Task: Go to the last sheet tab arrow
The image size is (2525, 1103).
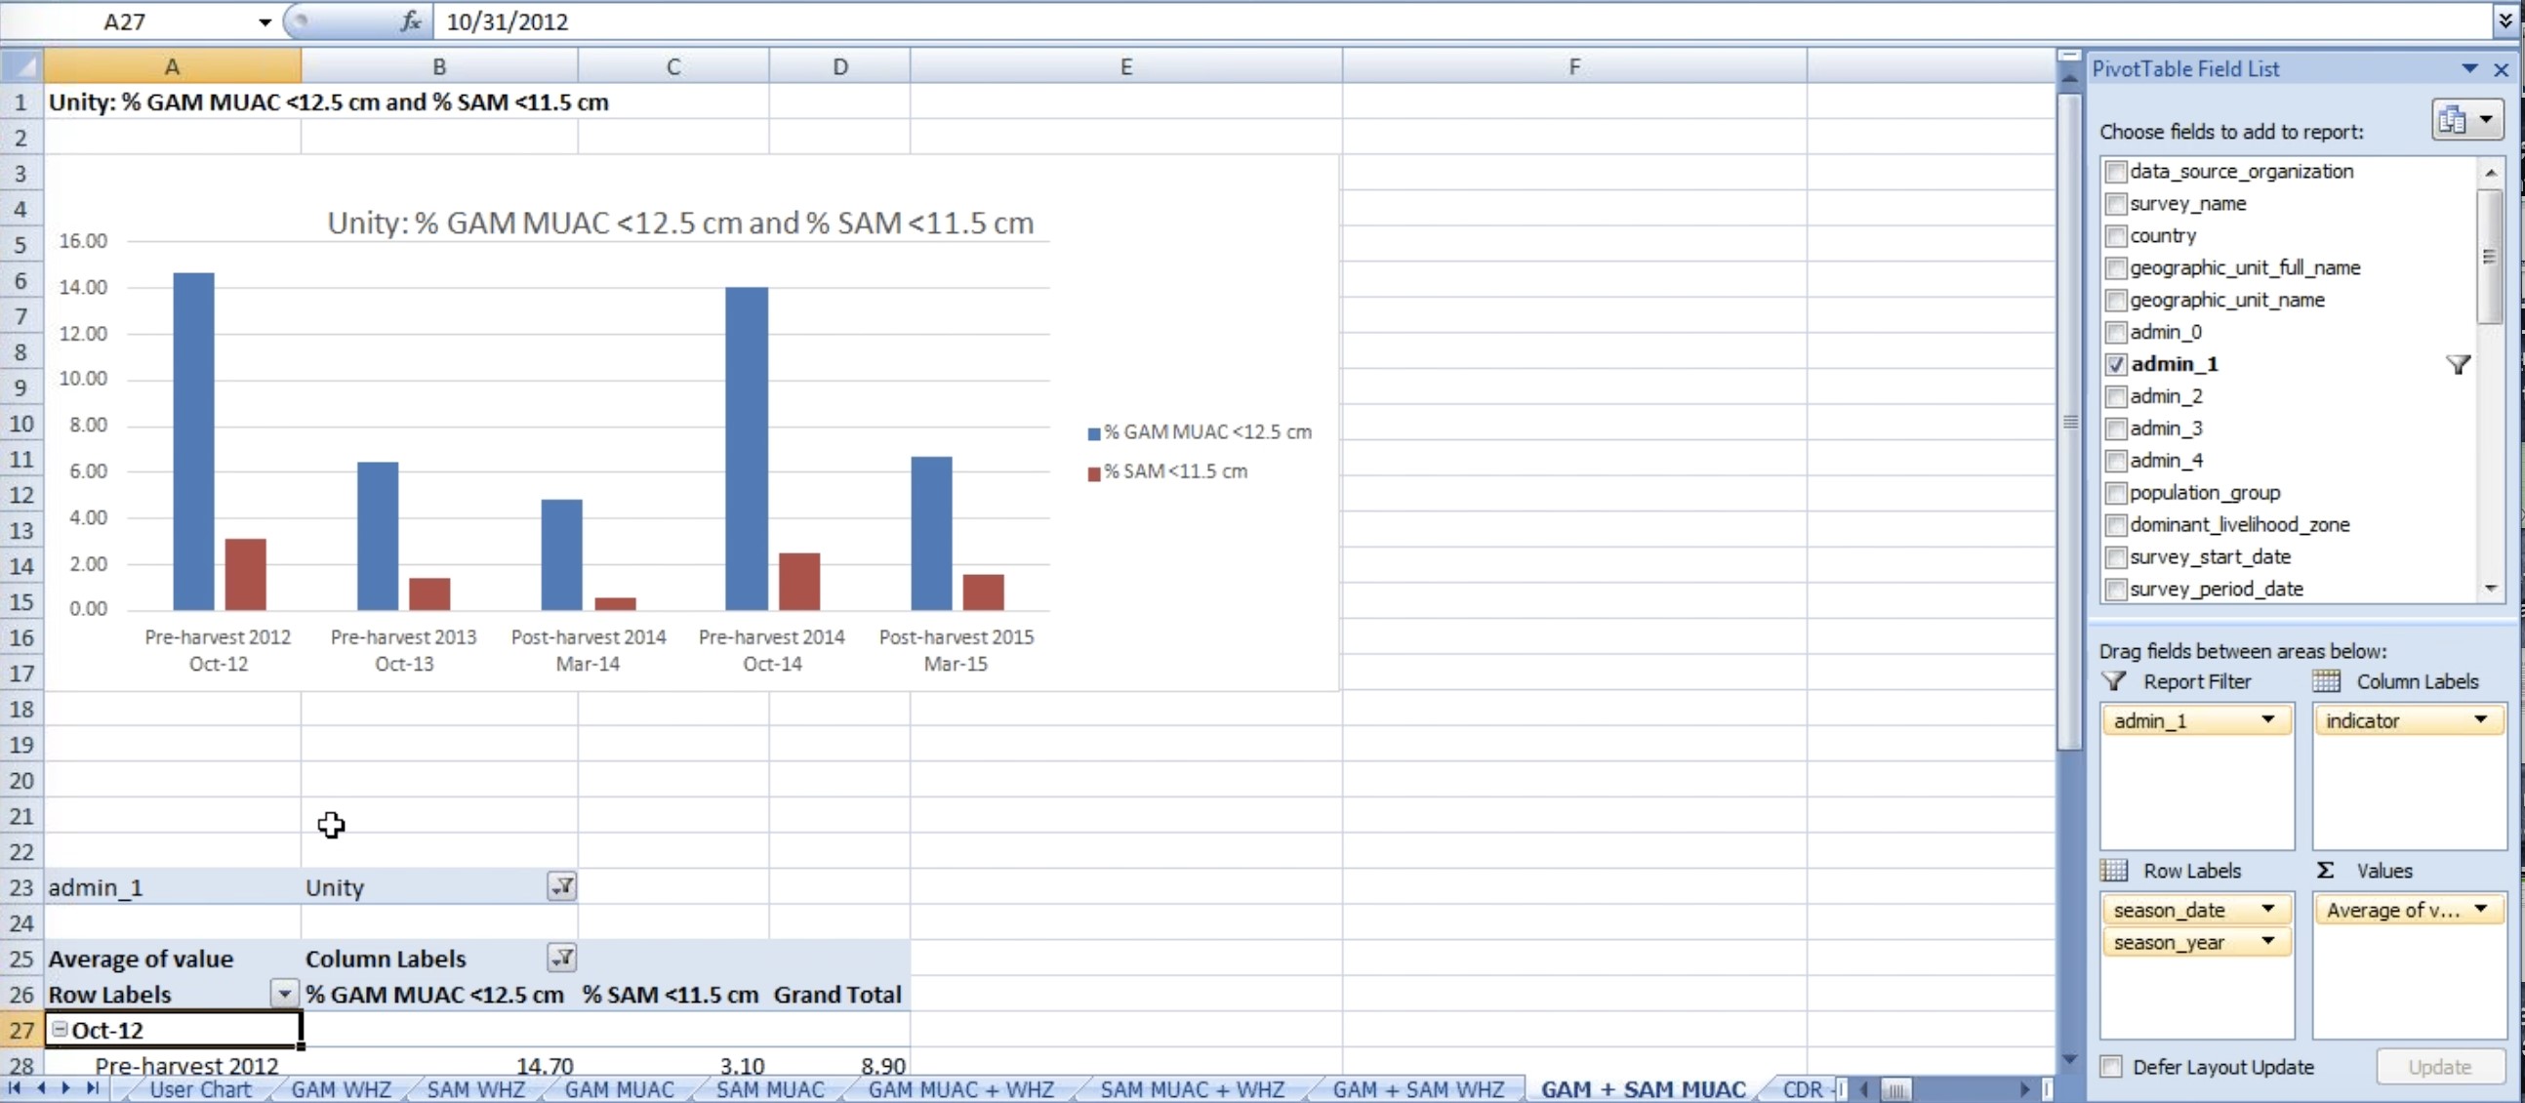Action: click(x=93, y=1088)
